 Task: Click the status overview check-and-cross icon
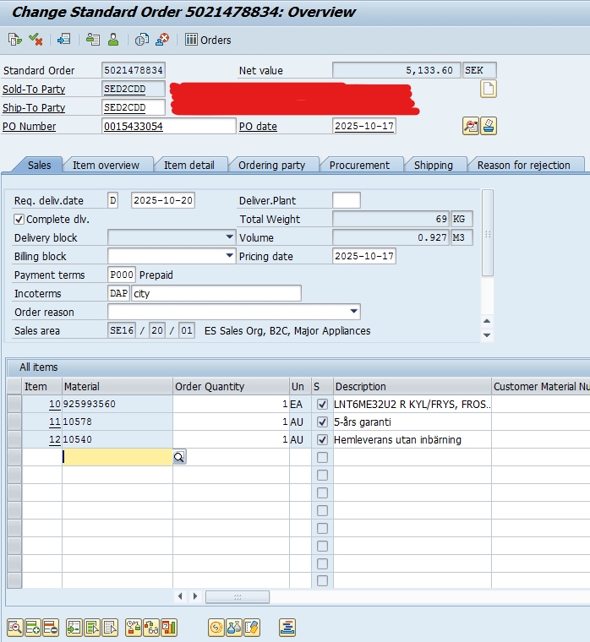[36, 40]
